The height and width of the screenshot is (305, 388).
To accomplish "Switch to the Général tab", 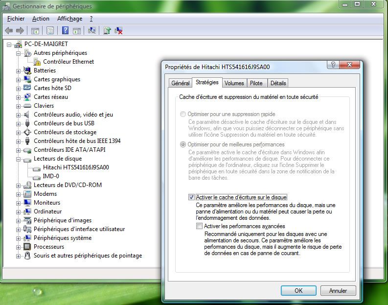I will (x=181, y=83).
